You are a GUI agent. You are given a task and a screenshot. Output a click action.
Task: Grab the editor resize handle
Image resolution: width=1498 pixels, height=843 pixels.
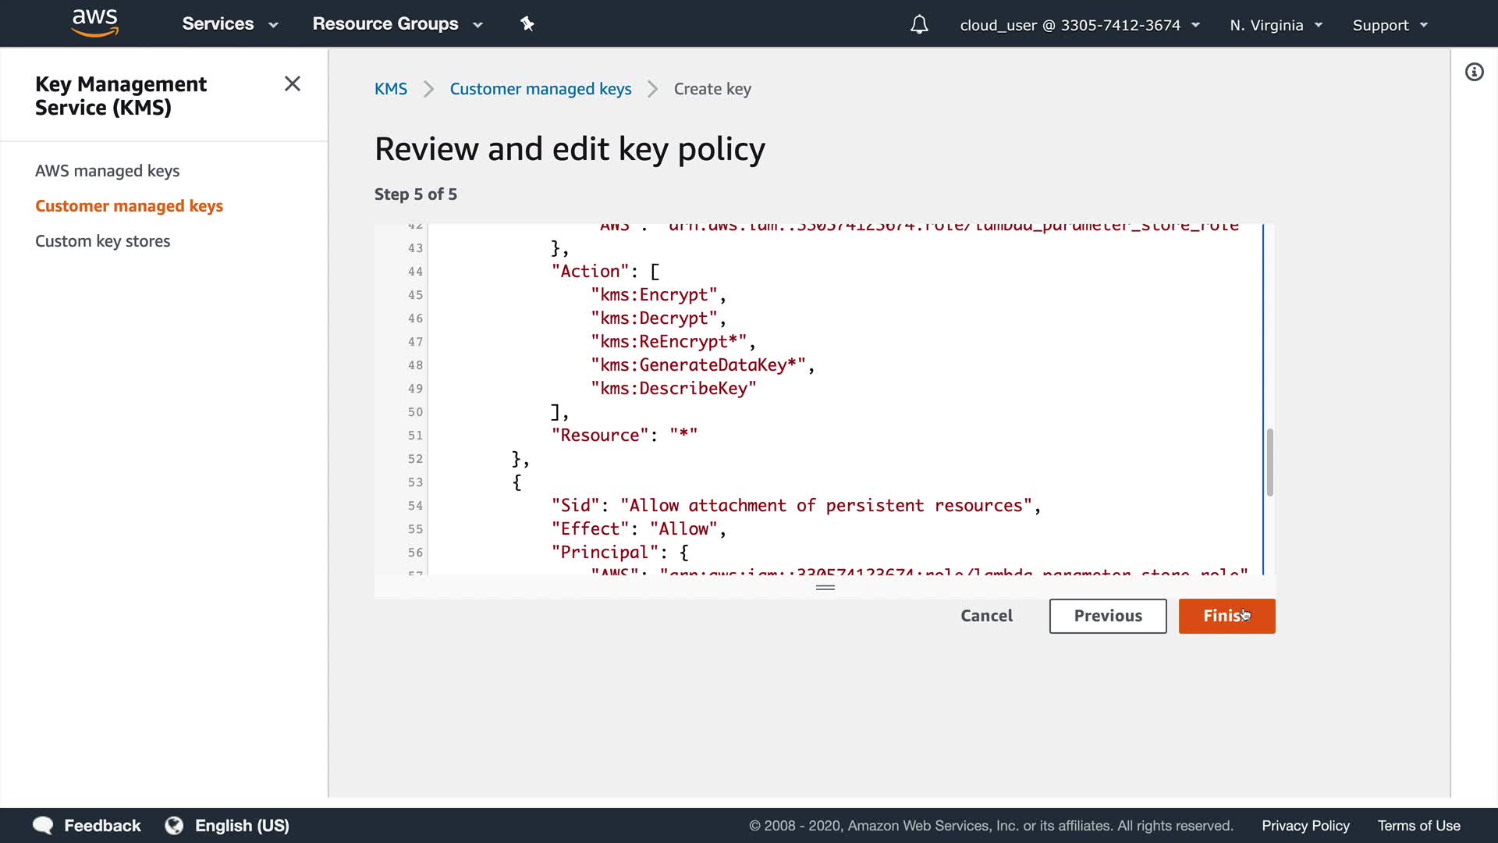(x=825, y=587)
